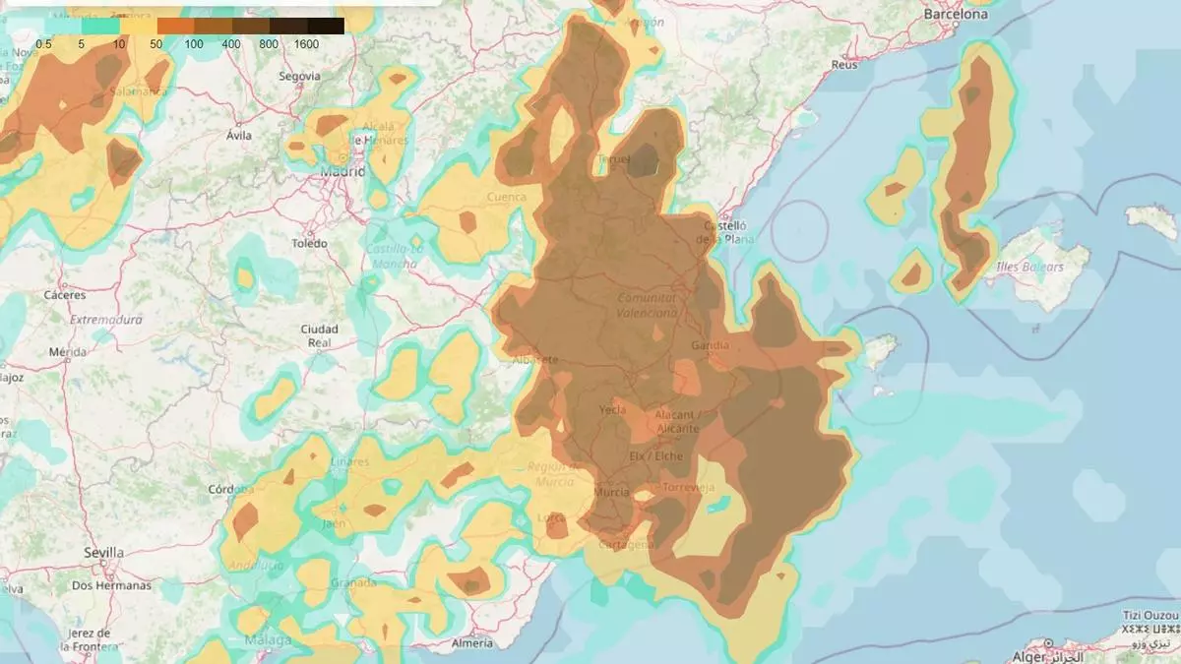Select Barcelona on the map
Image resolution: width=1181 pixels, height=664 pixels.
pos(956,15)
